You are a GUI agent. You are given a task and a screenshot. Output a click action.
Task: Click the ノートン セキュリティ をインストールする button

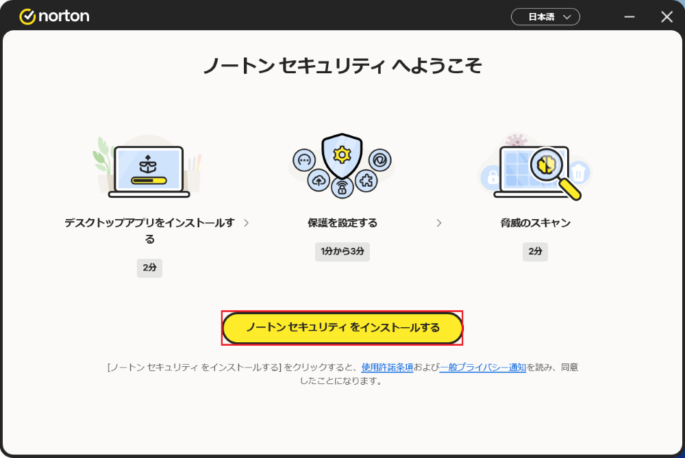click(342, 328)
